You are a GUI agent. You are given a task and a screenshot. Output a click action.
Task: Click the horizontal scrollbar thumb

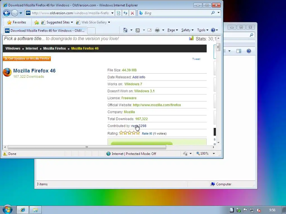pos(87,147)
